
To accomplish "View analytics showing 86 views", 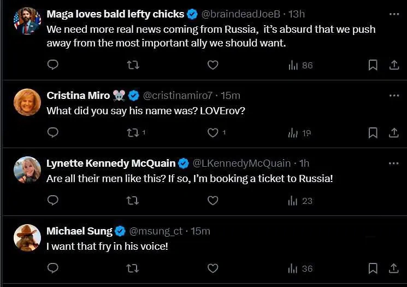I will point(300,65).
